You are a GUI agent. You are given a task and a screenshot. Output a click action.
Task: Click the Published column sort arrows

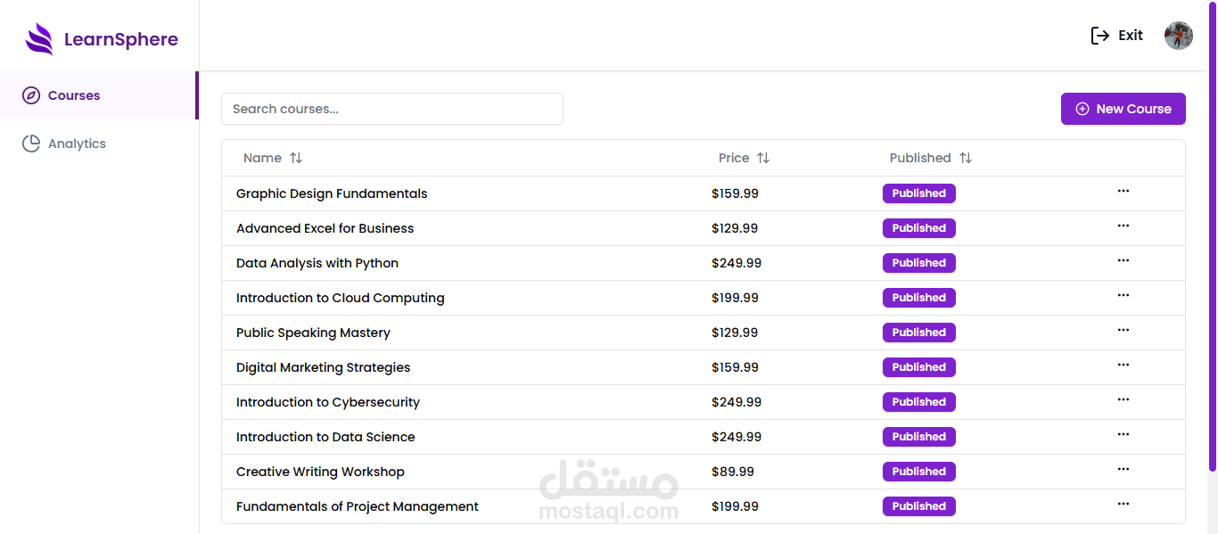pos(966,158)
